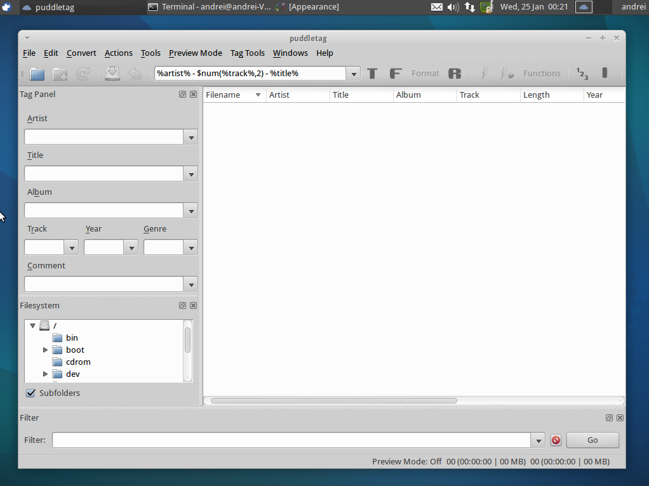Click the undo arrow toolbar icon

click(x=135, y=74)
